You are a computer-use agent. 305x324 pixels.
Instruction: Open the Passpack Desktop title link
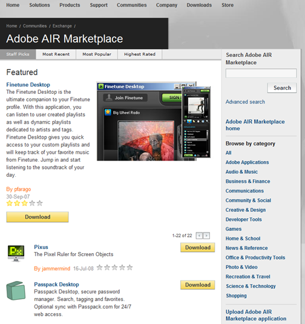(x=56, y=284)
